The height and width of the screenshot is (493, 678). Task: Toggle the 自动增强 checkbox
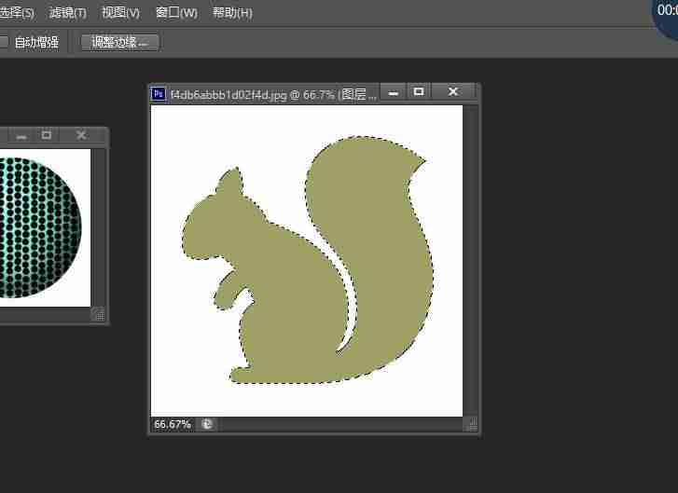[x=3, y=42]
